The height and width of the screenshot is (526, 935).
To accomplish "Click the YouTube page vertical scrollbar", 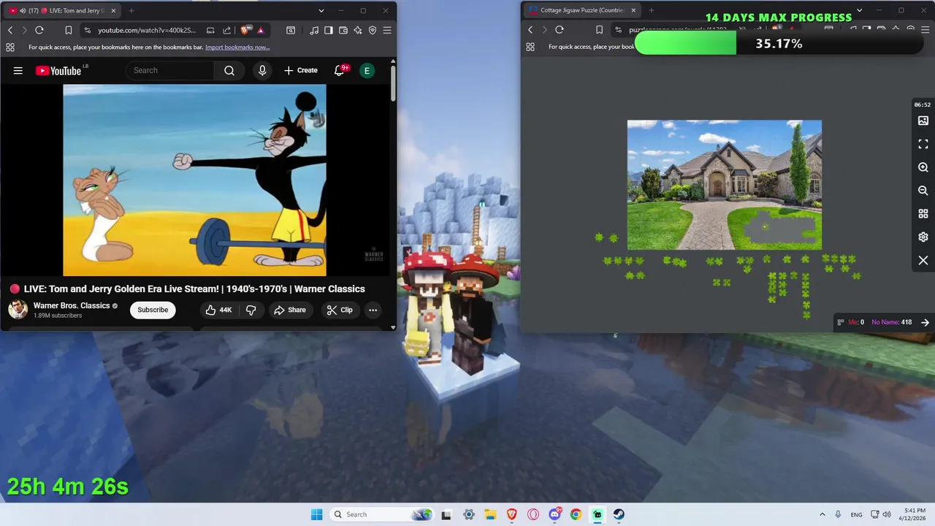I will pos(393,84).
